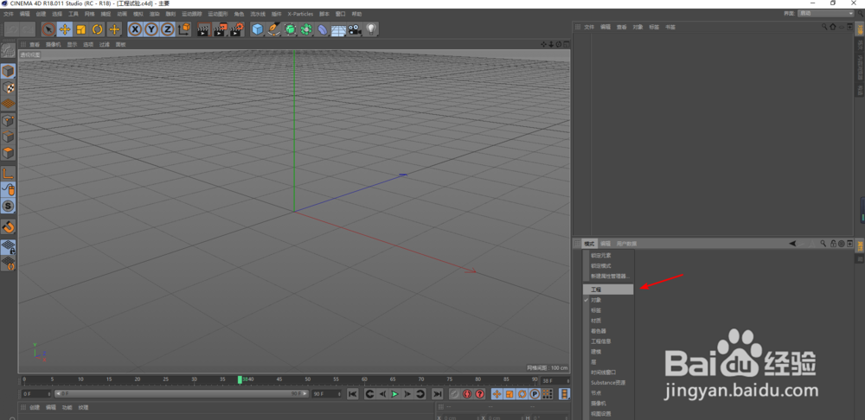
Task: Open the 创建 menu in material manager
Action: [x=35, y=408]
